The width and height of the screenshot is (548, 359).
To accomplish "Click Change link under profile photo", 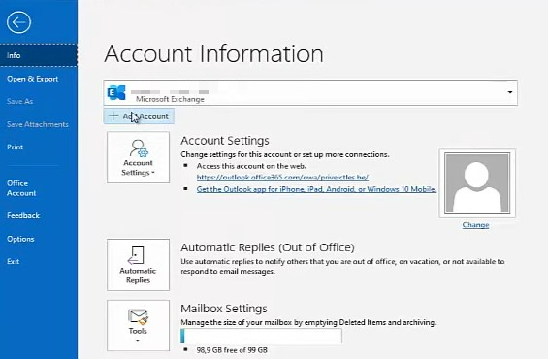I will point(475,225).
